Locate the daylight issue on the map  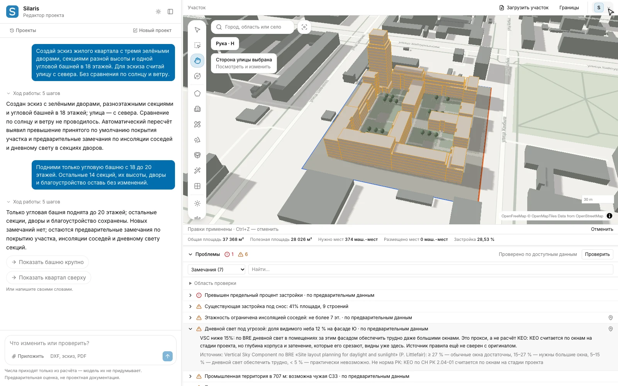[611, 329]
